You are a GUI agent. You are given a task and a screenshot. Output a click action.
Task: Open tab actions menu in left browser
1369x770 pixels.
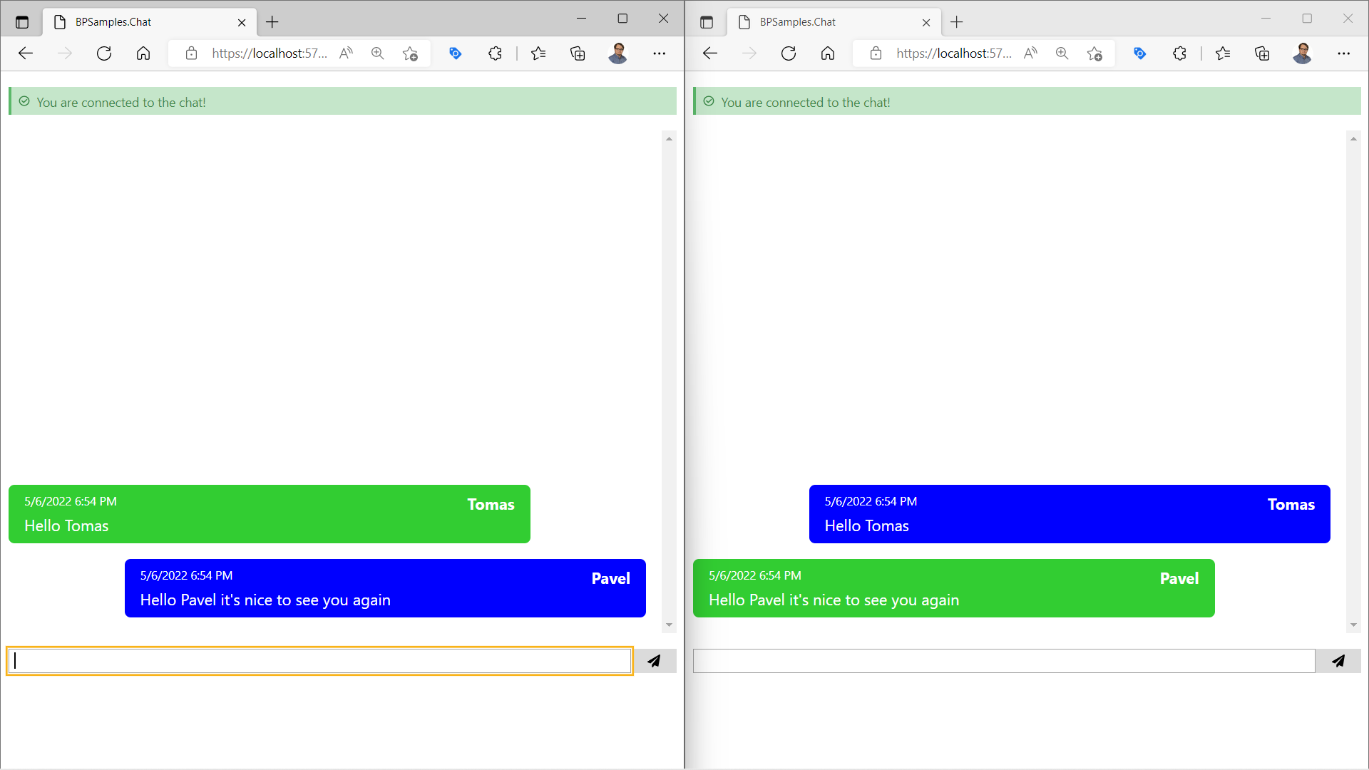[22, 22]
